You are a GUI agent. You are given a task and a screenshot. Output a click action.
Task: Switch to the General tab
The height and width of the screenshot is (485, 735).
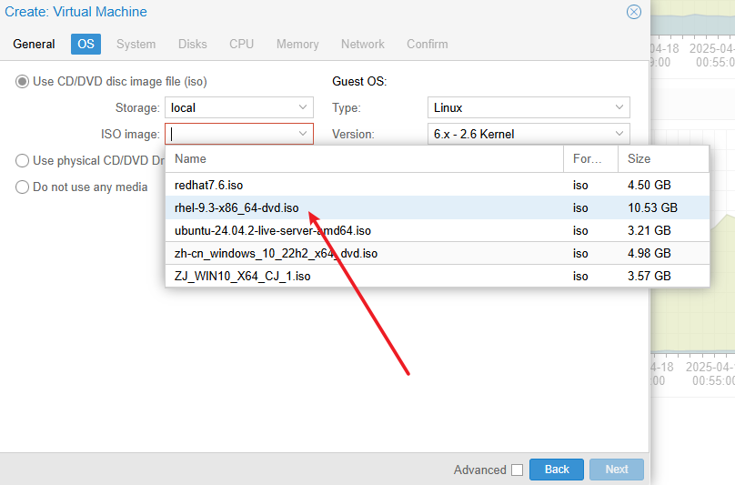click(x=34, y=44)
